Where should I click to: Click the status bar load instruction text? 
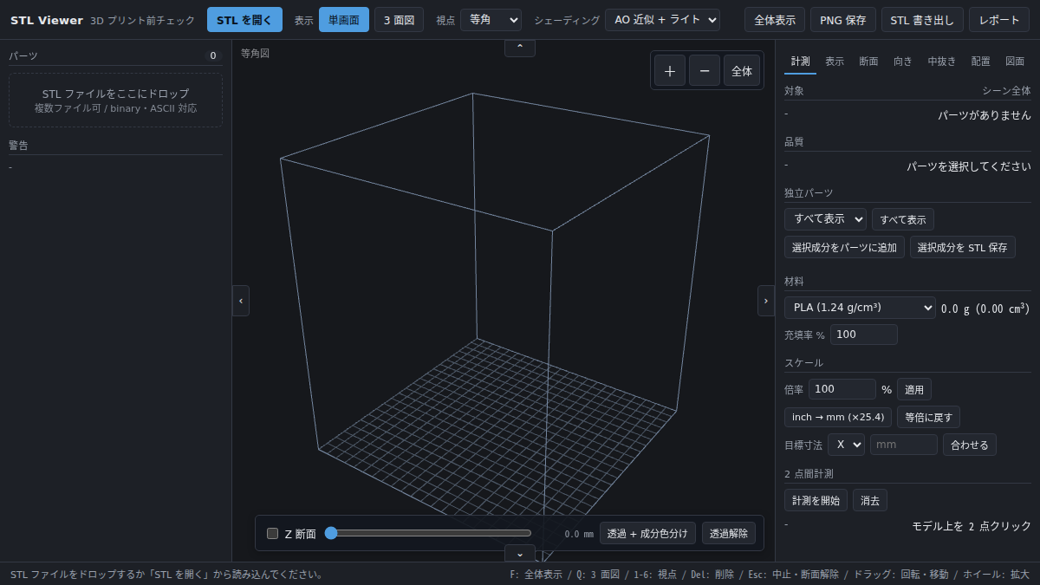click(166, 574)
